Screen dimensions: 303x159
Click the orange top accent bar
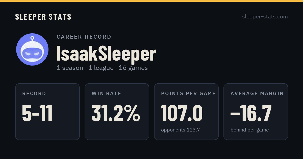tap(151, 1)
